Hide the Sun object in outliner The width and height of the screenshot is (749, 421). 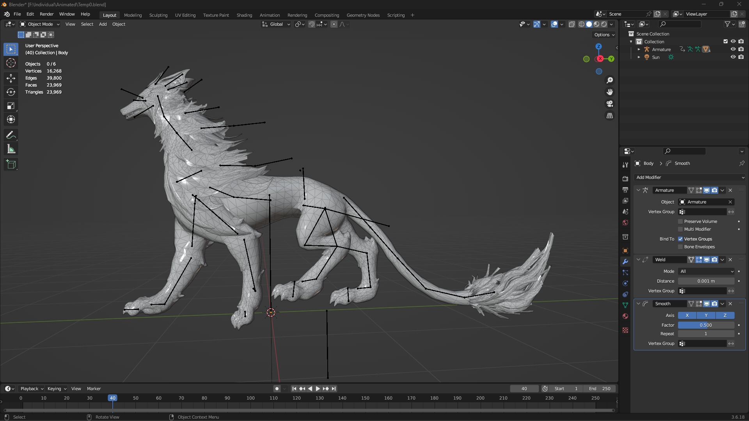pyautogui.click(x=733, y=57)
